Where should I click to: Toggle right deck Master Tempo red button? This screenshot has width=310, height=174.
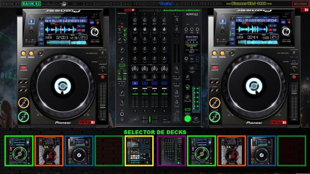294,77
